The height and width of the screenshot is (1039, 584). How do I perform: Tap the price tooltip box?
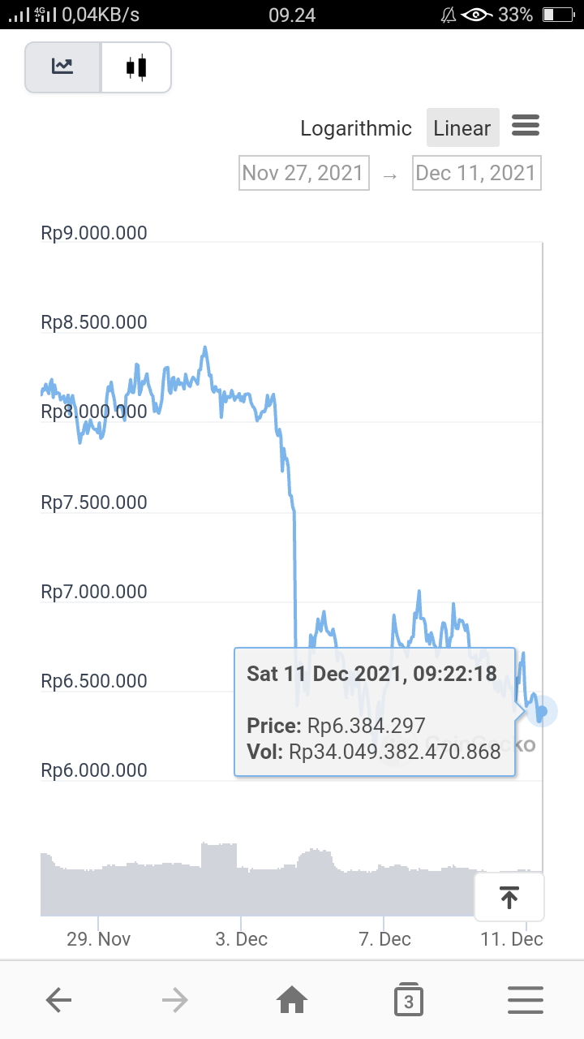click(x=375, y=712)
